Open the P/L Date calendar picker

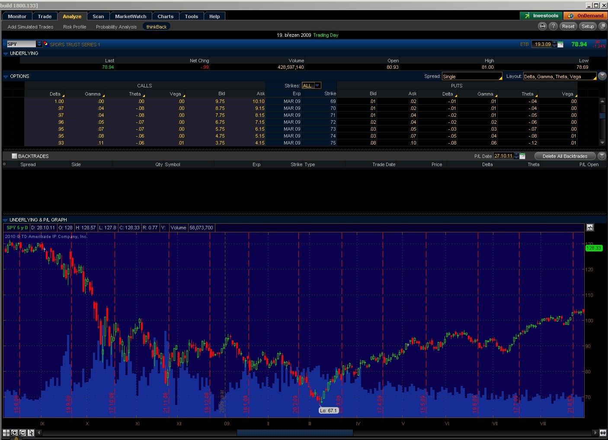point(522,156)
